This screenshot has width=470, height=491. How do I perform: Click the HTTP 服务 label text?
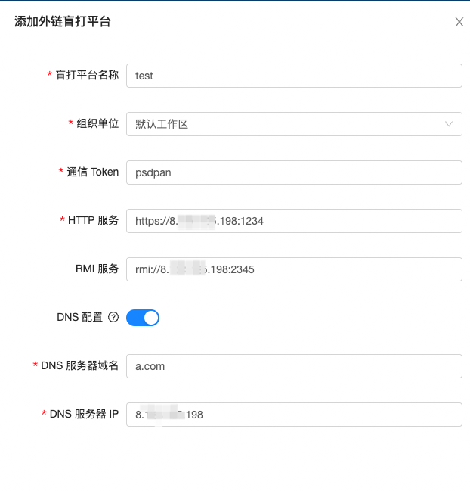[93, 220]
